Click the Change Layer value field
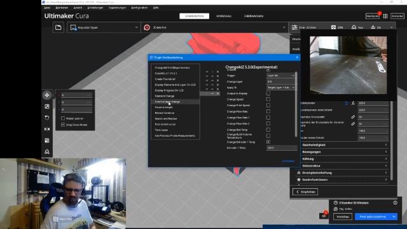This screenshot has width=407, height=229. coord(280,81)
